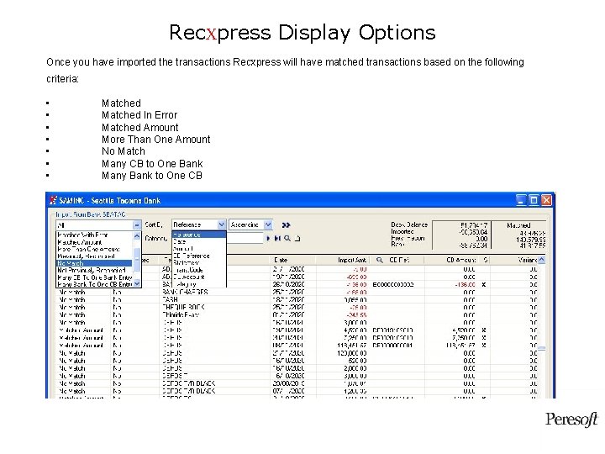
Task: Click the Imported label in totals panel
Action: tap(402, 231)
